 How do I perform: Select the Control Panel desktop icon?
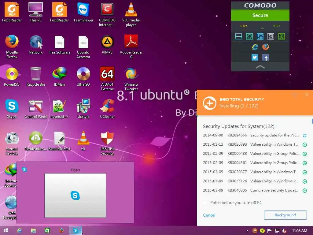pyautogui.click(x=36, y=109)
